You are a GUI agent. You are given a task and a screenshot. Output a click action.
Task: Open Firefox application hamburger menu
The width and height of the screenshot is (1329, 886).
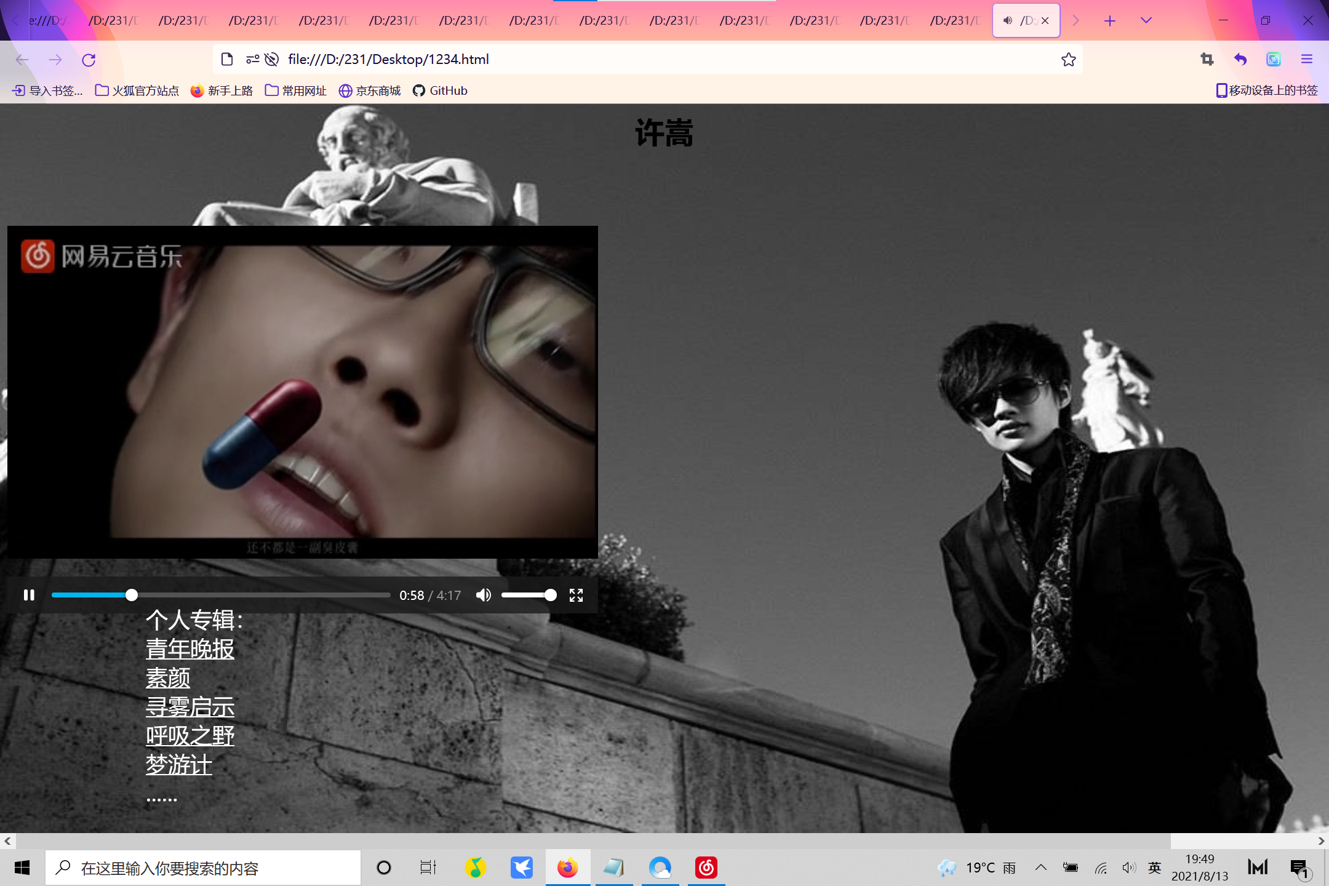click(x=1307, y=60)
